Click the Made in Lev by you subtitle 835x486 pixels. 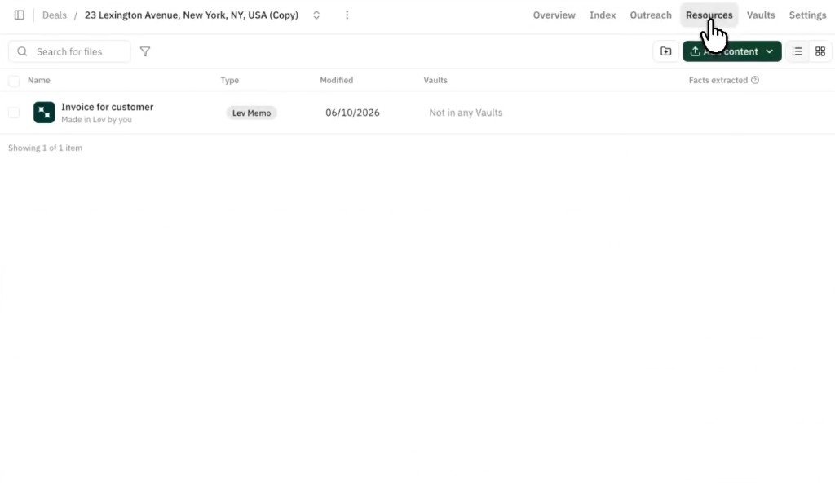(96, 120)
